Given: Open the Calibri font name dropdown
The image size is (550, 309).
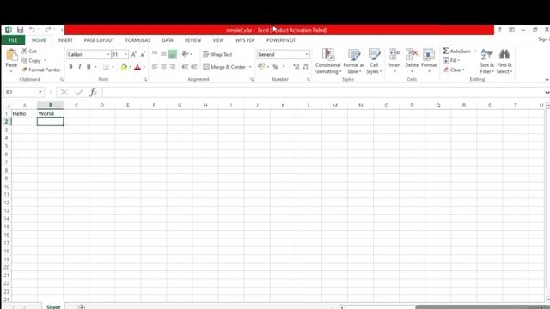Looking at the screenshot, I should (108, 54).
